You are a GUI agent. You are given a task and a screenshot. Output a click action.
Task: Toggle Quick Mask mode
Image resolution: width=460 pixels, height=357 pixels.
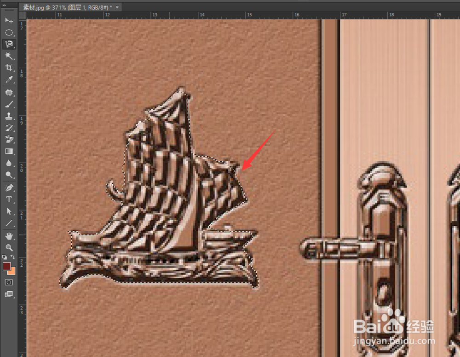tap(9, 282)
